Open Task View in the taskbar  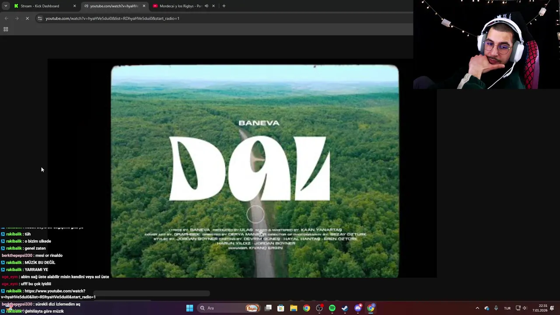coord(268,308)
